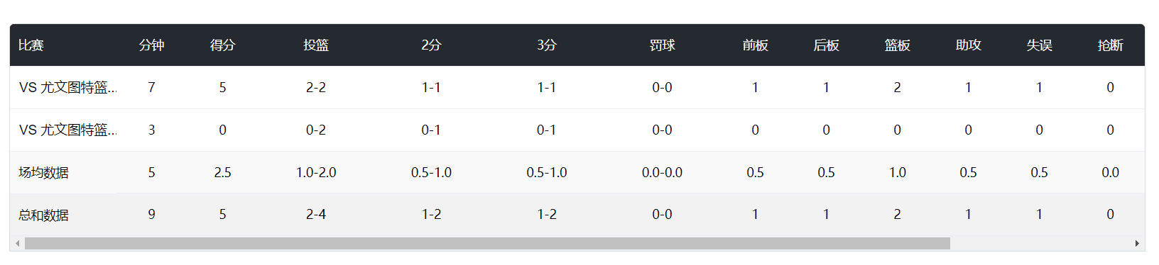Click the 3分 column header
This screenshot has width=1159, height=265.
pyautogui.click(x=547, y=45)
